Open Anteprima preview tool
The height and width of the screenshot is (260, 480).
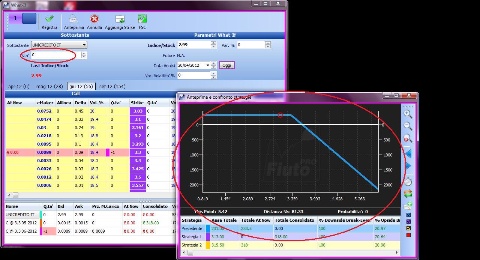[73, 19]
